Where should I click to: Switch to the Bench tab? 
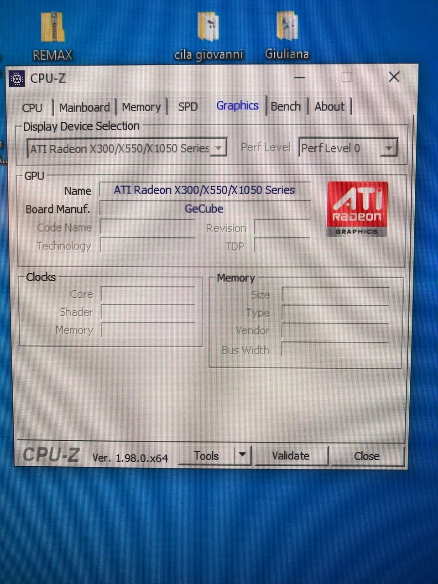pyautogui.click(x=286, y=106)
